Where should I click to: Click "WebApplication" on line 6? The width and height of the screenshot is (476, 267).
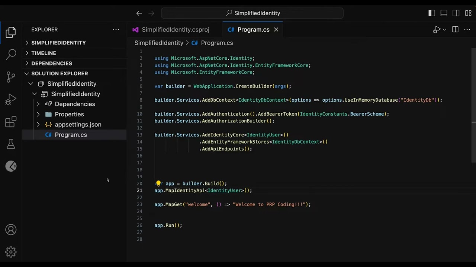[213, 86]
